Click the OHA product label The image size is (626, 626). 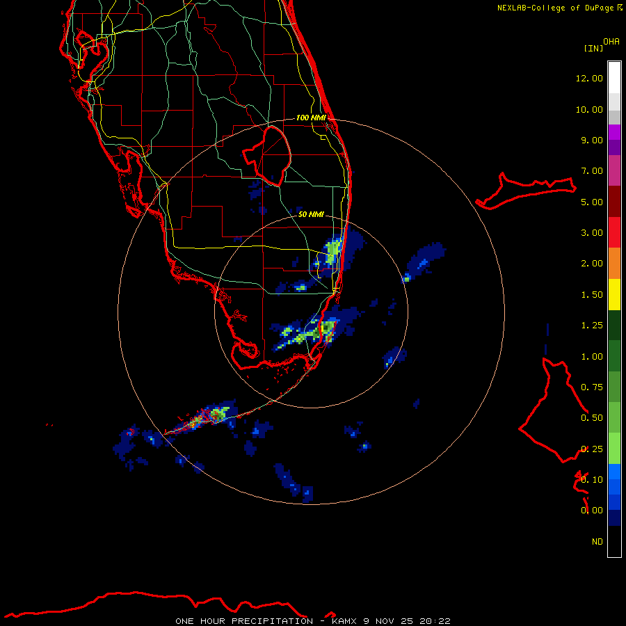tap(611, 42)
